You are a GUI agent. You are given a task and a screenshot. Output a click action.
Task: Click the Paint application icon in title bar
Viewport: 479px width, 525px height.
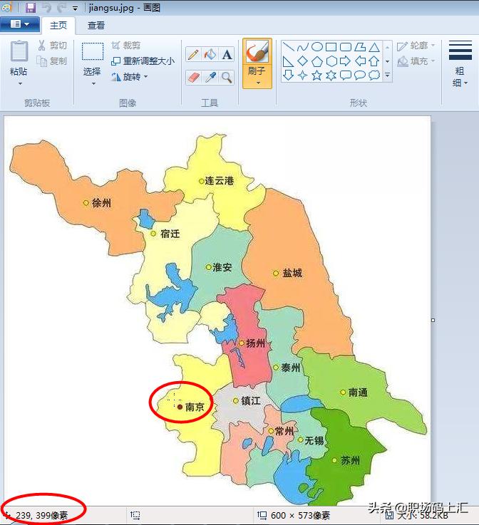pos(6,7)
